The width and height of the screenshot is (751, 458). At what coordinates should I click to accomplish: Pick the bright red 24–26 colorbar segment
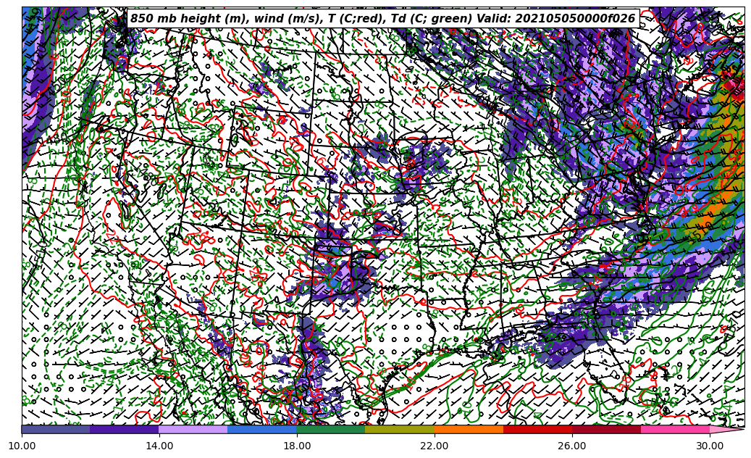(x=537, y=429)
